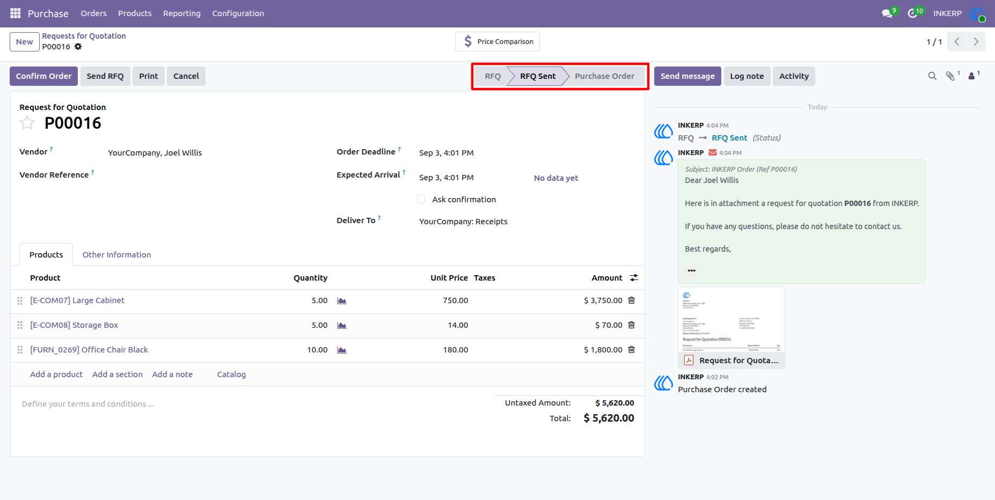This screenshot has height=500, width=995.
Task: Open the column settings icon beside Amount
Action: pyautogui.click(x=634, y=278)
